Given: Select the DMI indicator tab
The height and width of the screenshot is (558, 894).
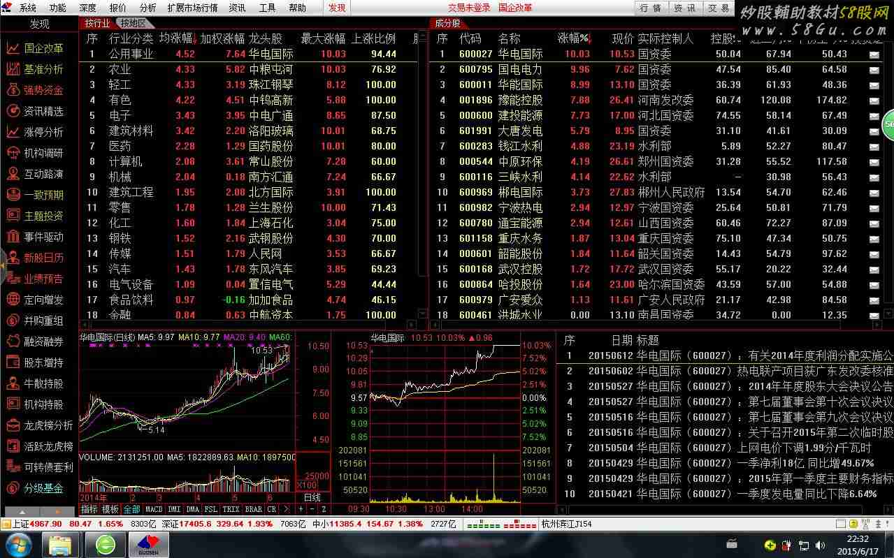Looking at the screenshot, I should [x=174, y=510].
